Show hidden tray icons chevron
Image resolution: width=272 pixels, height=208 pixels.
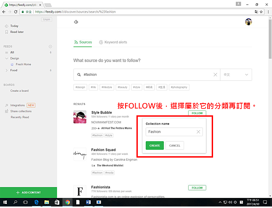point(220,202)
